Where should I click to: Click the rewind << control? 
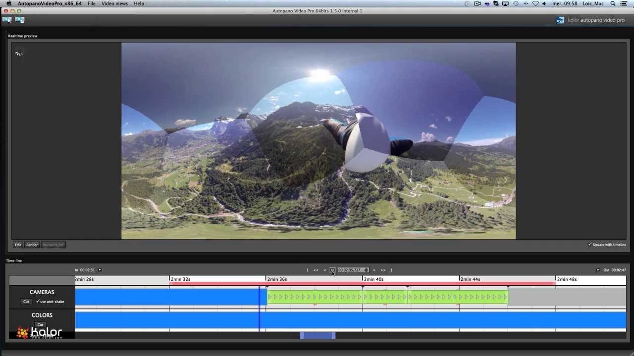pos(316,270)
